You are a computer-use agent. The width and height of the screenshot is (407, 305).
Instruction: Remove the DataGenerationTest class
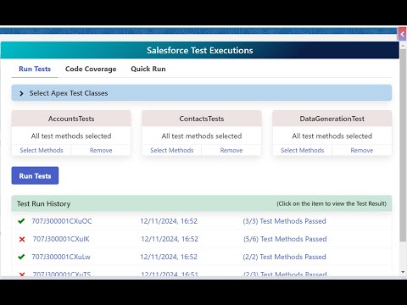(x=362, y=150)
